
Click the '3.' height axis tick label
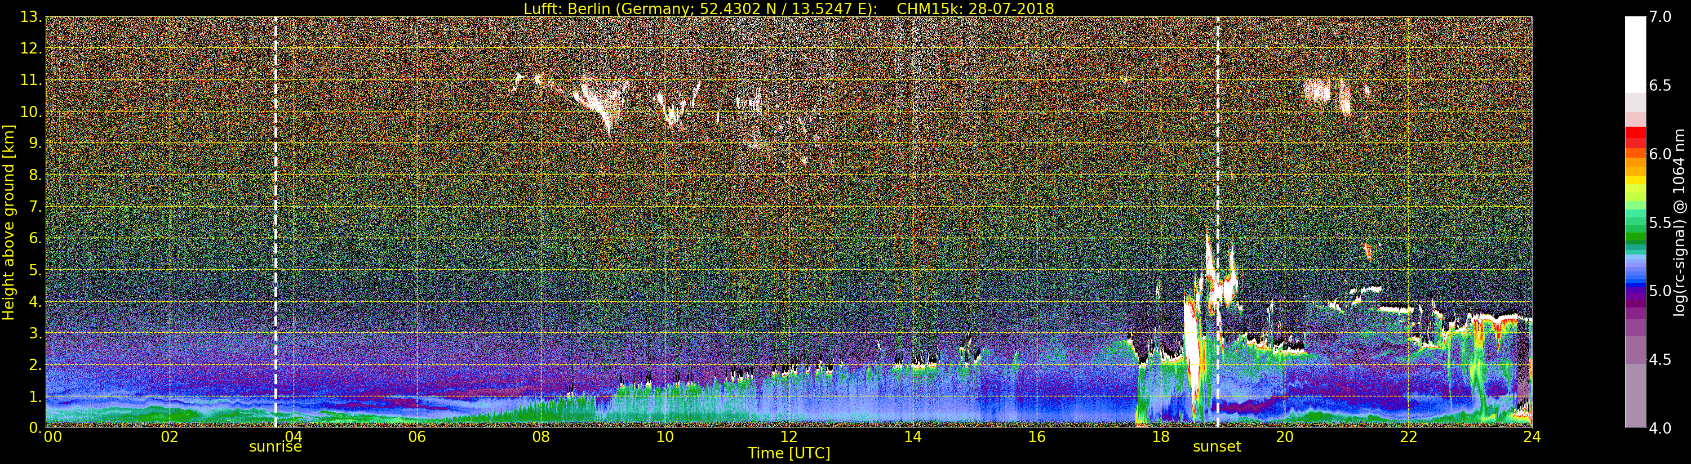(x=35, y=333)
